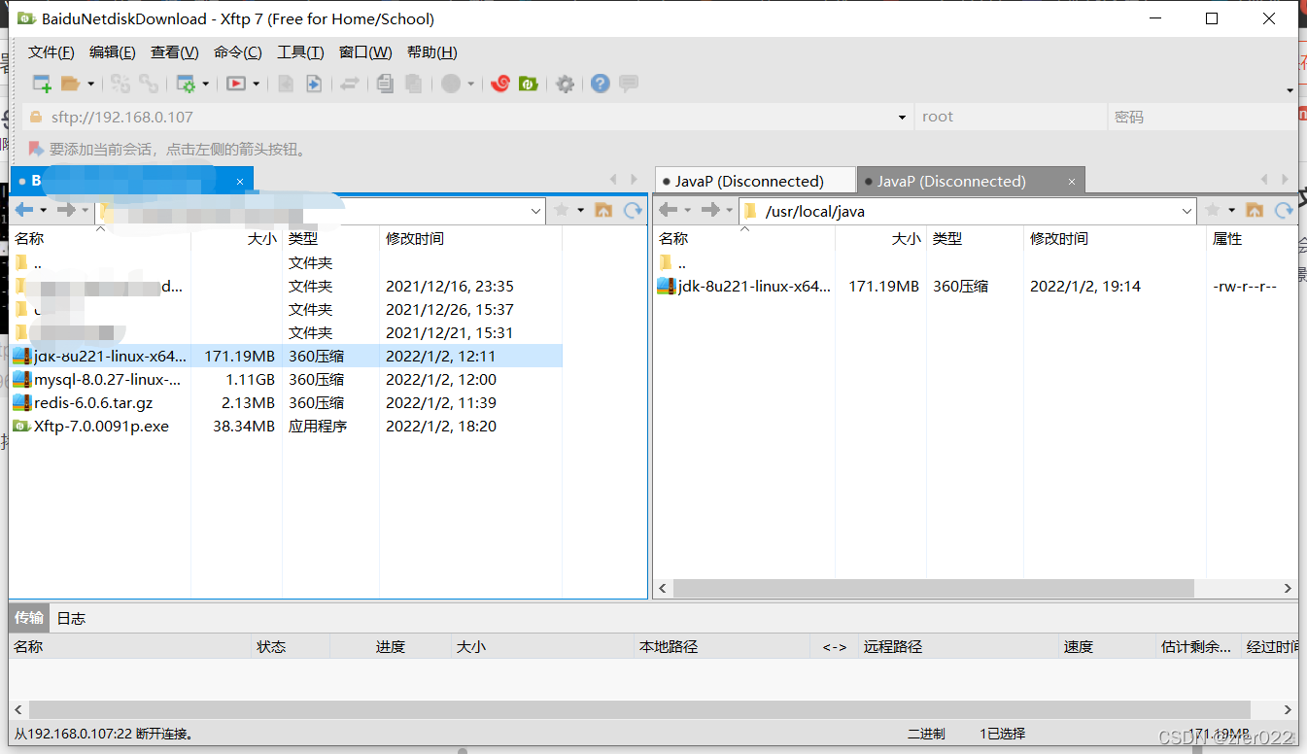The width and height of the screenshot is (1307, 754).
Task: Expand the dropdown next to the properties icon
Action: (206, 85)
